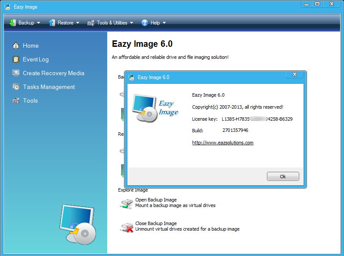This screenshot has width=344, height=256.
Task: Expand the Backup dropdown arrow
Action: (39, 23)
